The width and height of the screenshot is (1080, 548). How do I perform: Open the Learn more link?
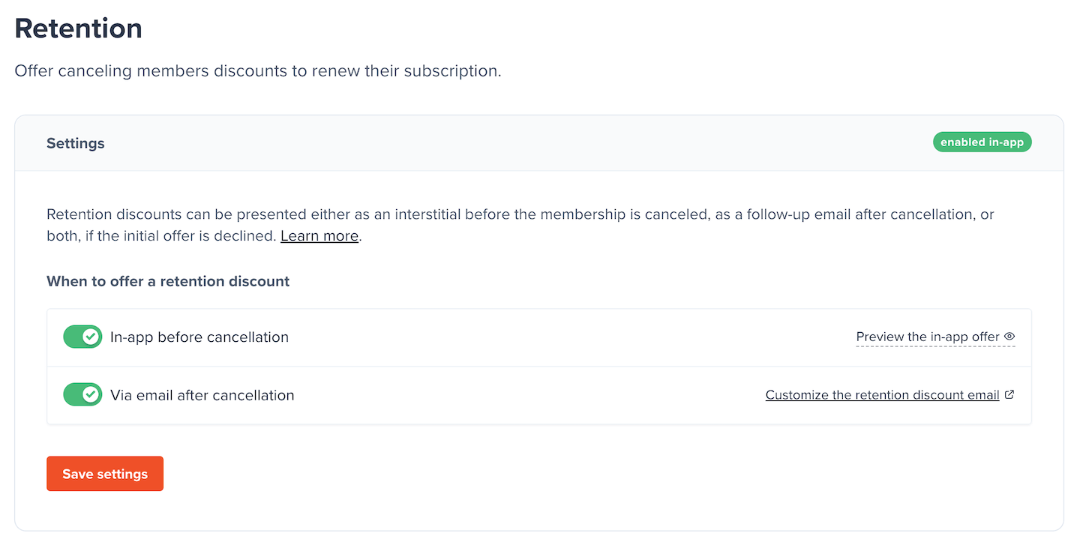point(319,235)
